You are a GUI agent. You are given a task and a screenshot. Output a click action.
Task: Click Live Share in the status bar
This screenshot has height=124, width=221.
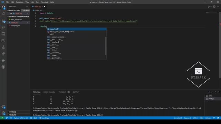[44, 118]
